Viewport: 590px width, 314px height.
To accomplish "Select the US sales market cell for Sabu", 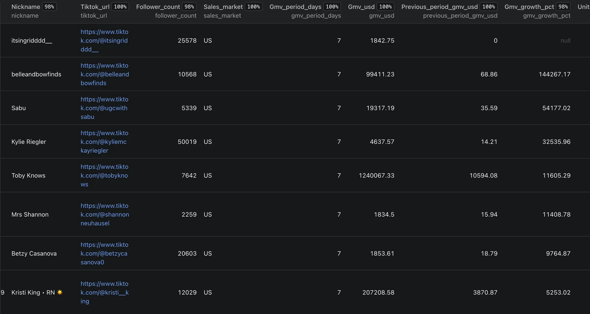I will 208,108.
